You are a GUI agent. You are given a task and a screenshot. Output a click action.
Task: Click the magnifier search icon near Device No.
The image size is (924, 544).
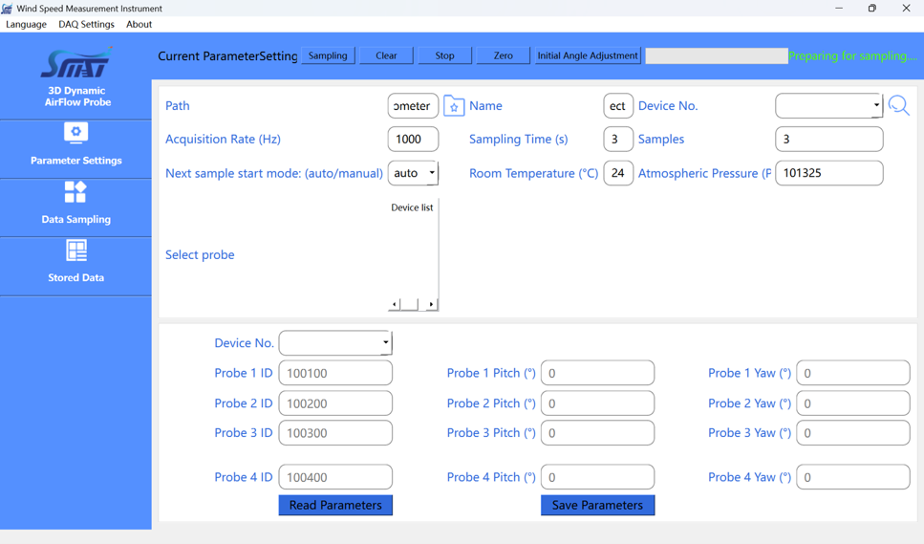tap(898, 105)
